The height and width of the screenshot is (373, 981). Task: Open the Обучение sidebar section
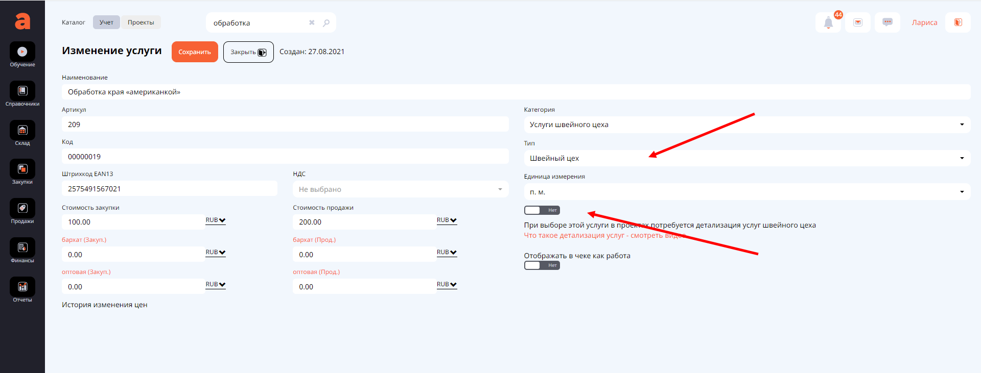pos(22,53)
